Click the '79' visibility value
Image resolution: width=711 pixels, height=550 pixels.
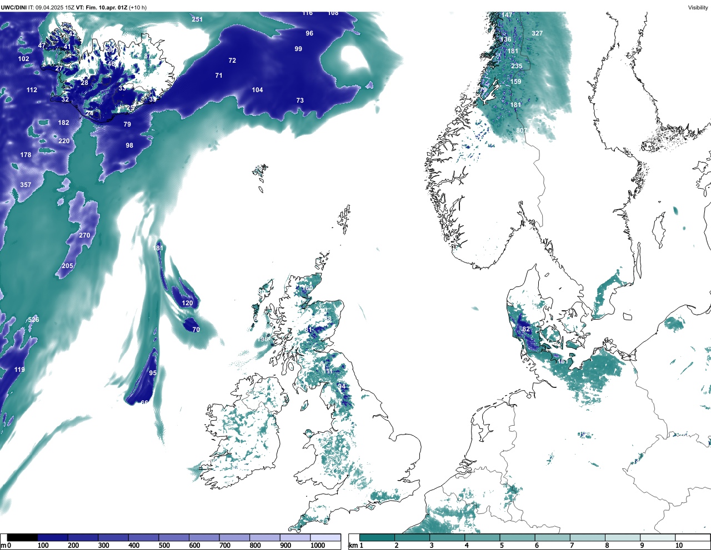(127, 124)
